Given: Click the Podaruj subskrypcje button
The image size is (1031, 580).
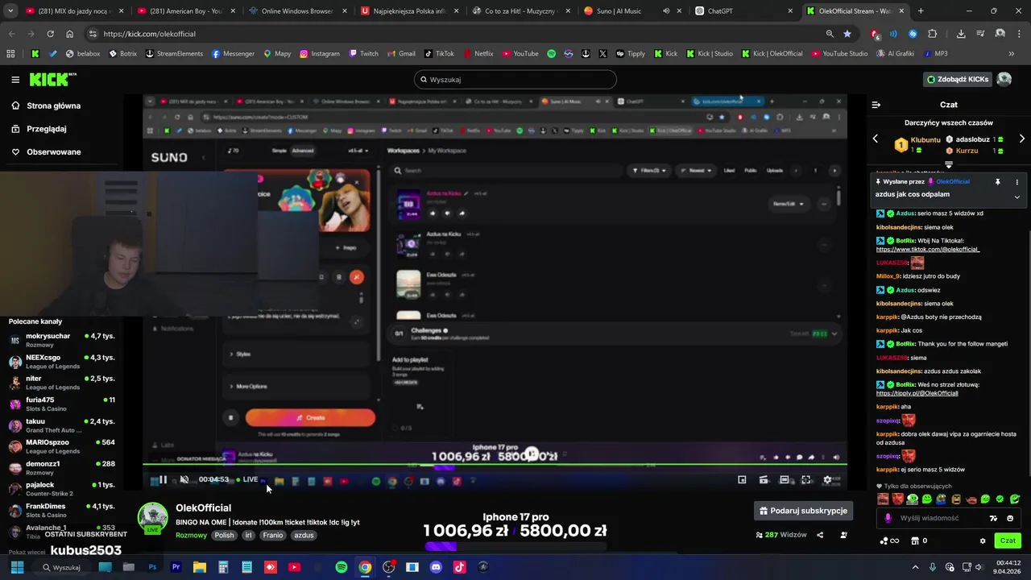Looking at the screenshot, I should point(803,511).
